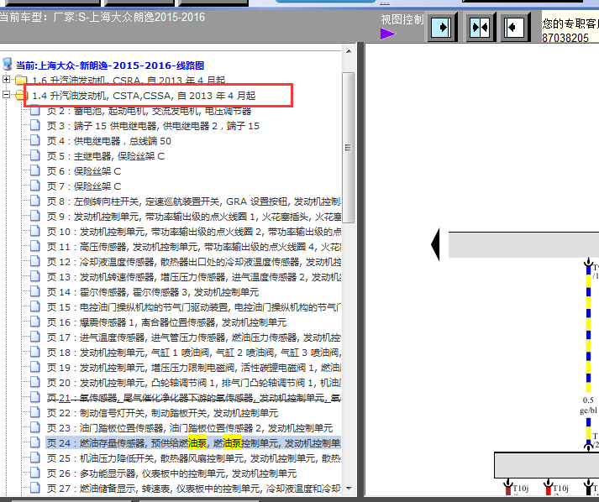599x502 pixels.
Task: Select folder 1.4 升汽油发动机, CSTA,CSSA
Action: (x=144, y=96)
